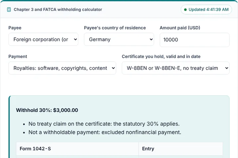Click the calculator icon beside the title
Viewport: 238px width, 158px height.
(9, 10)
